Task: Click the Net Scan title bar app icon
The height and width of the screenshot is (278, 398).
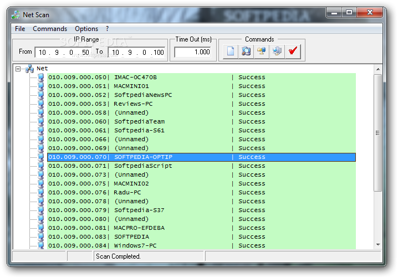Action: pyautogui.click(x=16, y=15)
